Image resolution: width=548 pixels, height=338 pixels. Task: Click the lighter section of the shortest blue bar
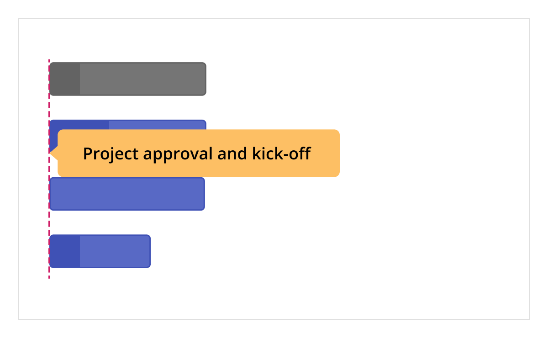point(115,251)
